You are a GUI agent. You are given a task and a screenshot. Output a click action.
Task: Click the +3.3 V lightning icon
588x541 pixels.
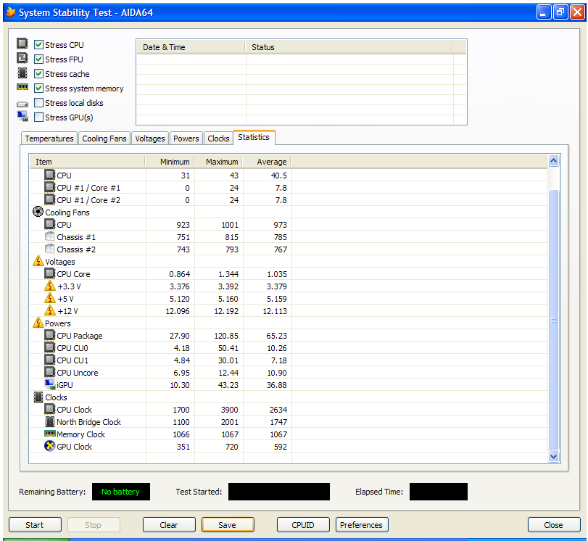(50, 286)
